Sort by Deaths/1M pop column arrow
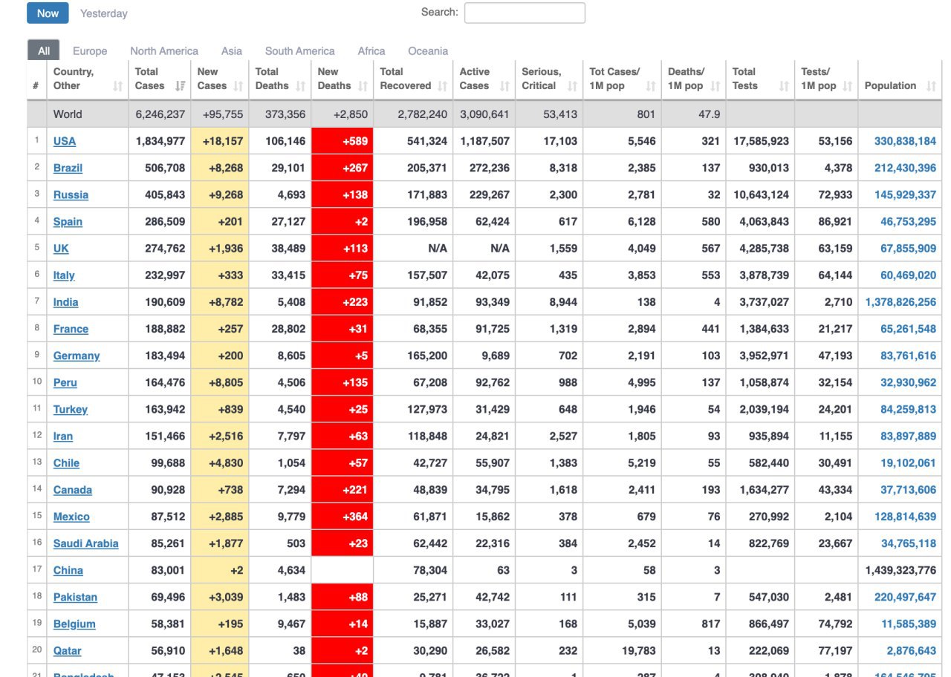The height and width of the screenshot is (677, 951). coord(715,86)
